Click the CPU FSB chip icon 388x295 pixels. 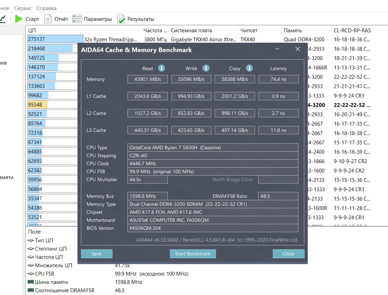point(31,274)
